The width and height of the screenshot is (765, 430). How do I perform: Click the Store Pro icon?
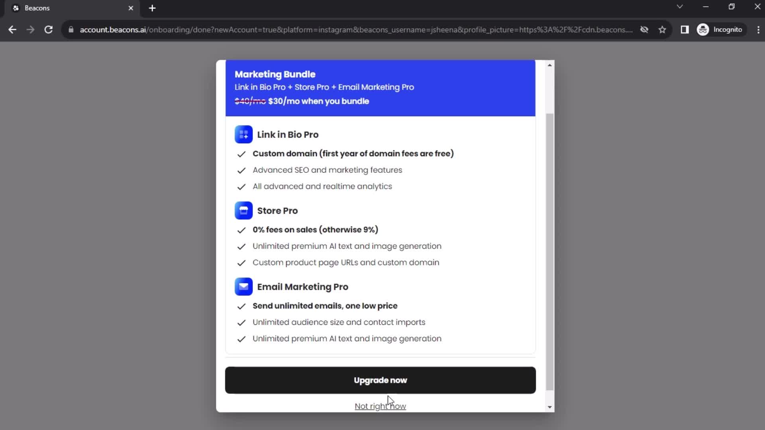pyautogui.click(x=243, y=210)
